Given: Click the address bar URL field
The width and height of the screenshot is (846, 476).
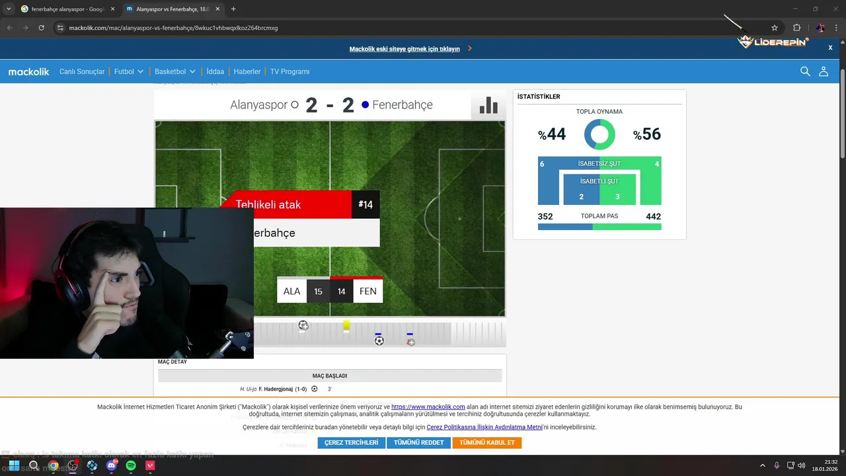Looking at the screenshot, I should coord(410,28).
